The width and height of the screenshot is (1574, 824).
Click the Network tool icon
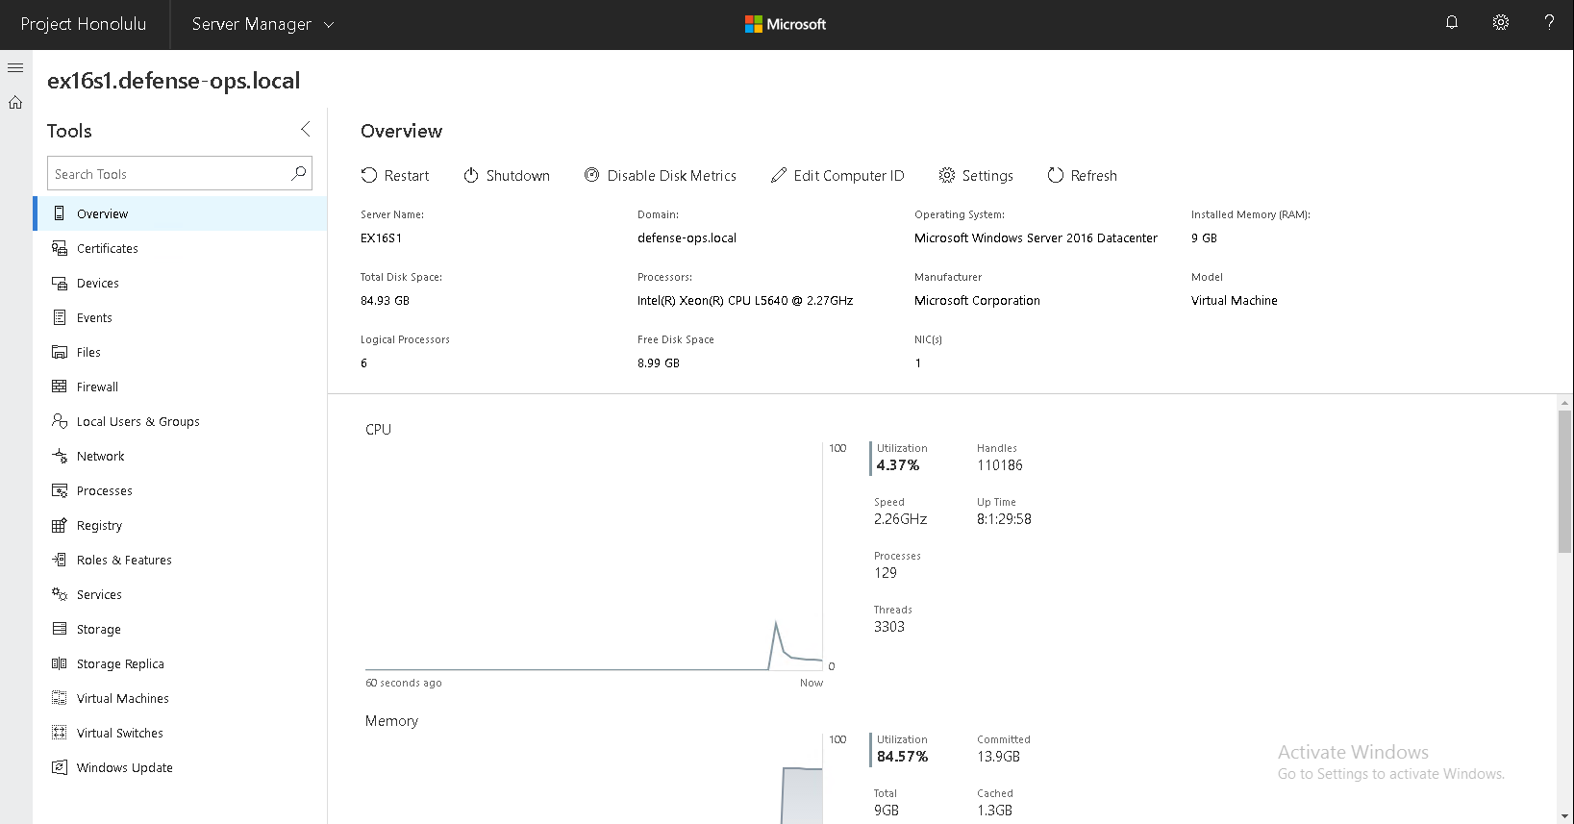(x=60, y=456)
